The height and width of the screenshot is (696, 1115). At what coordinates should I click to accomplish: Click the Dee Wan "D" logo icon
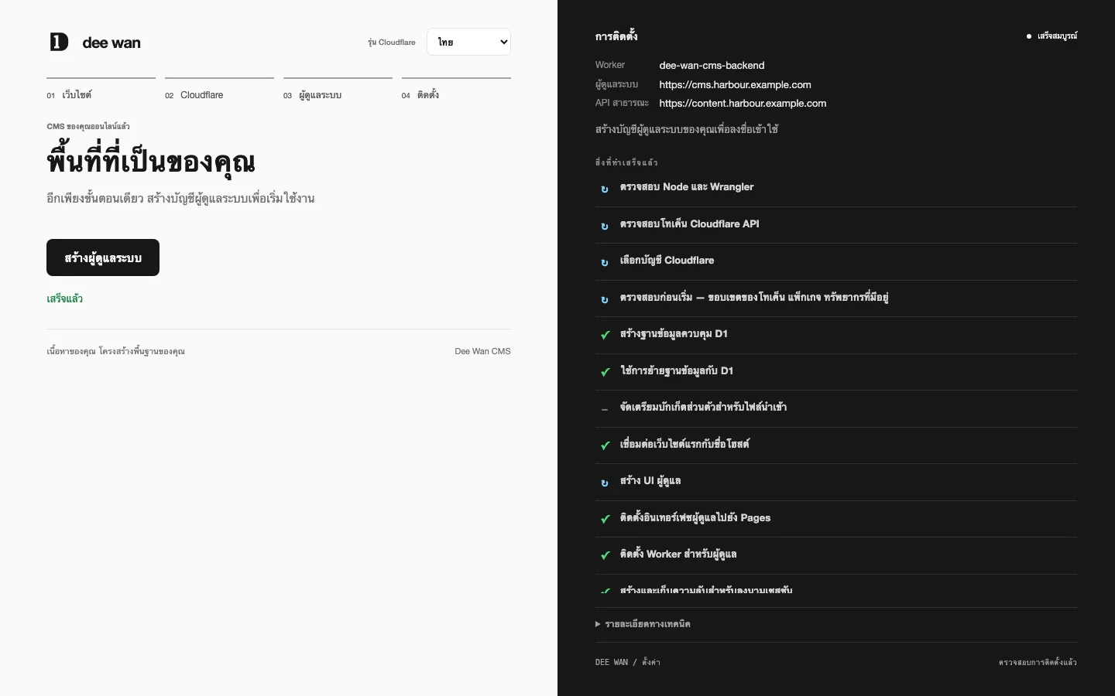[x=59, y=42]
